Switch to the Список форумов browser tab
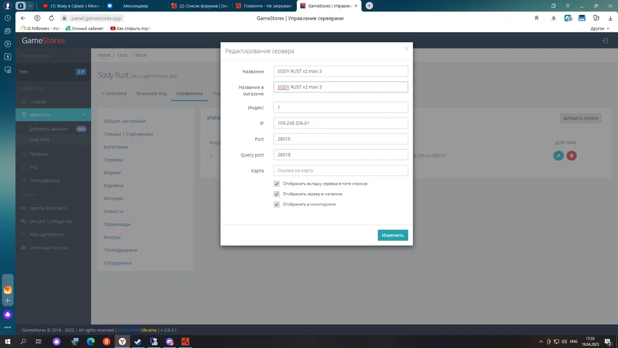 pos(199,6)
